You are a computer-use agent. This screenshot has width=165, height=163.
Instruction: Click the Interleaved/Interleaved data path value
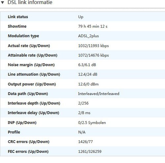click(99, 94)
